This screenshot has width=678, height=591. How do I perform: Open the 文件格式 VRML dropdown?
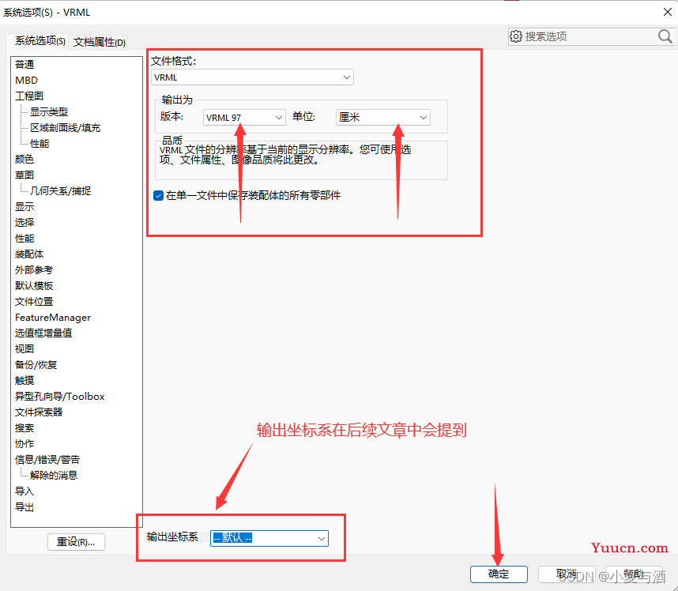click(x=253, y=77)
